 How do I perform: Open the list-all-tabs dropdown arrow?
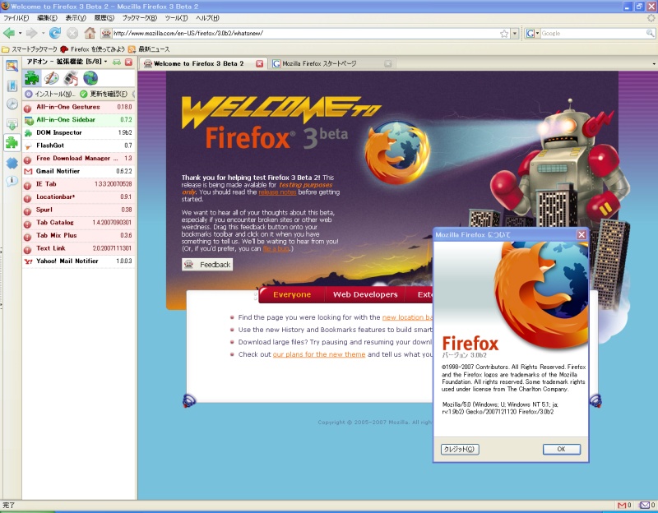[653, 64]
